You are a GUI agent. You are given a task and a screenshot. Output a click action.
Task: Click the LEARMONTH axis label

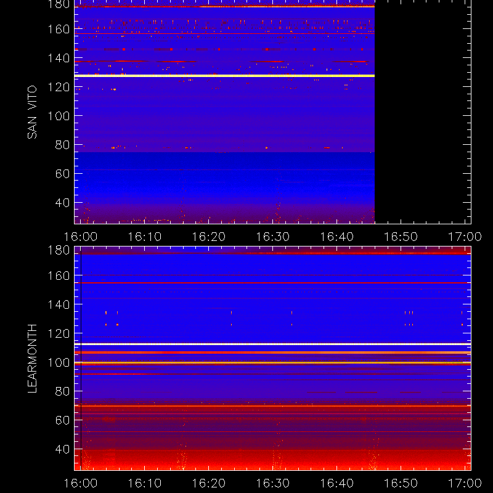coord(32,359)
